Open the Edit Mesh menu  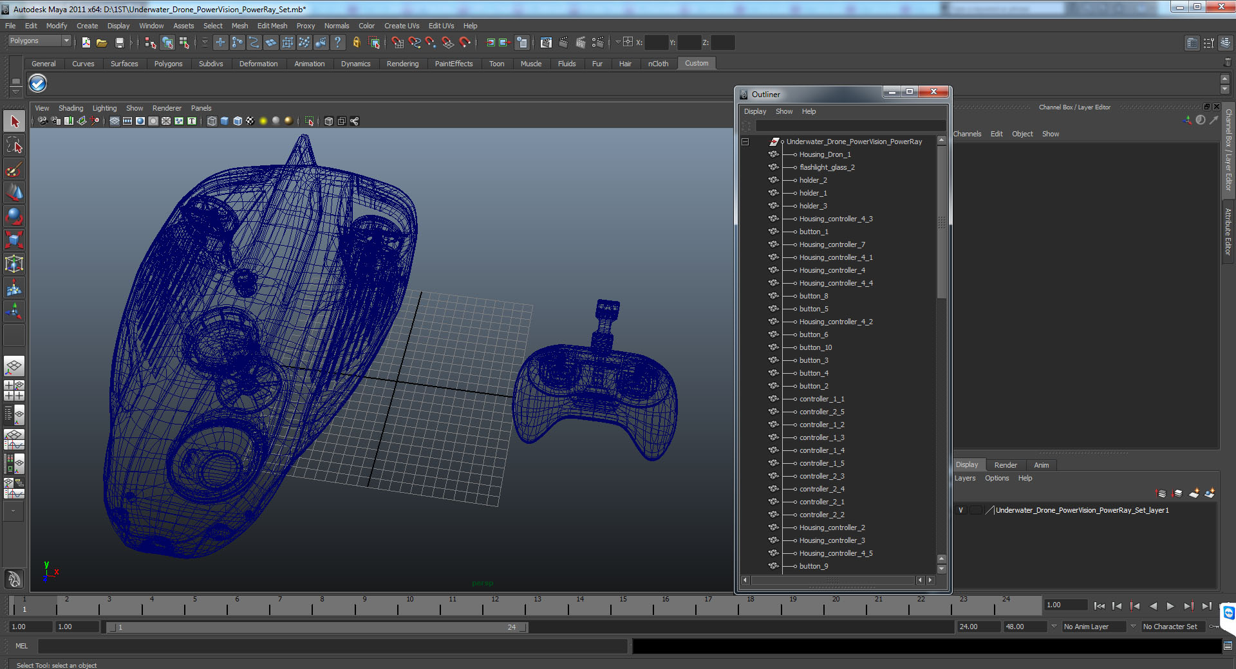272,26
